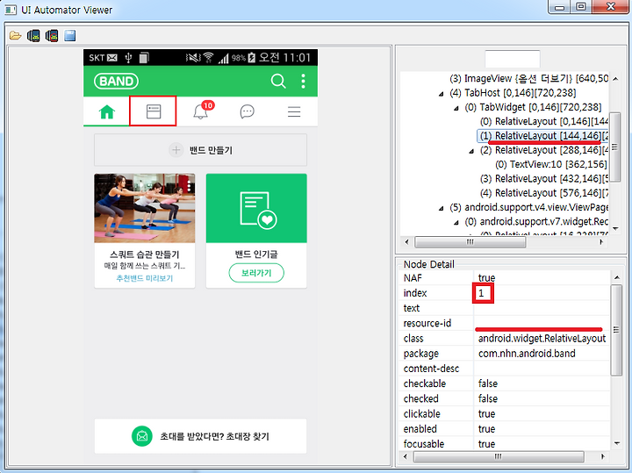Select the green home tab icon

(107, 111)
